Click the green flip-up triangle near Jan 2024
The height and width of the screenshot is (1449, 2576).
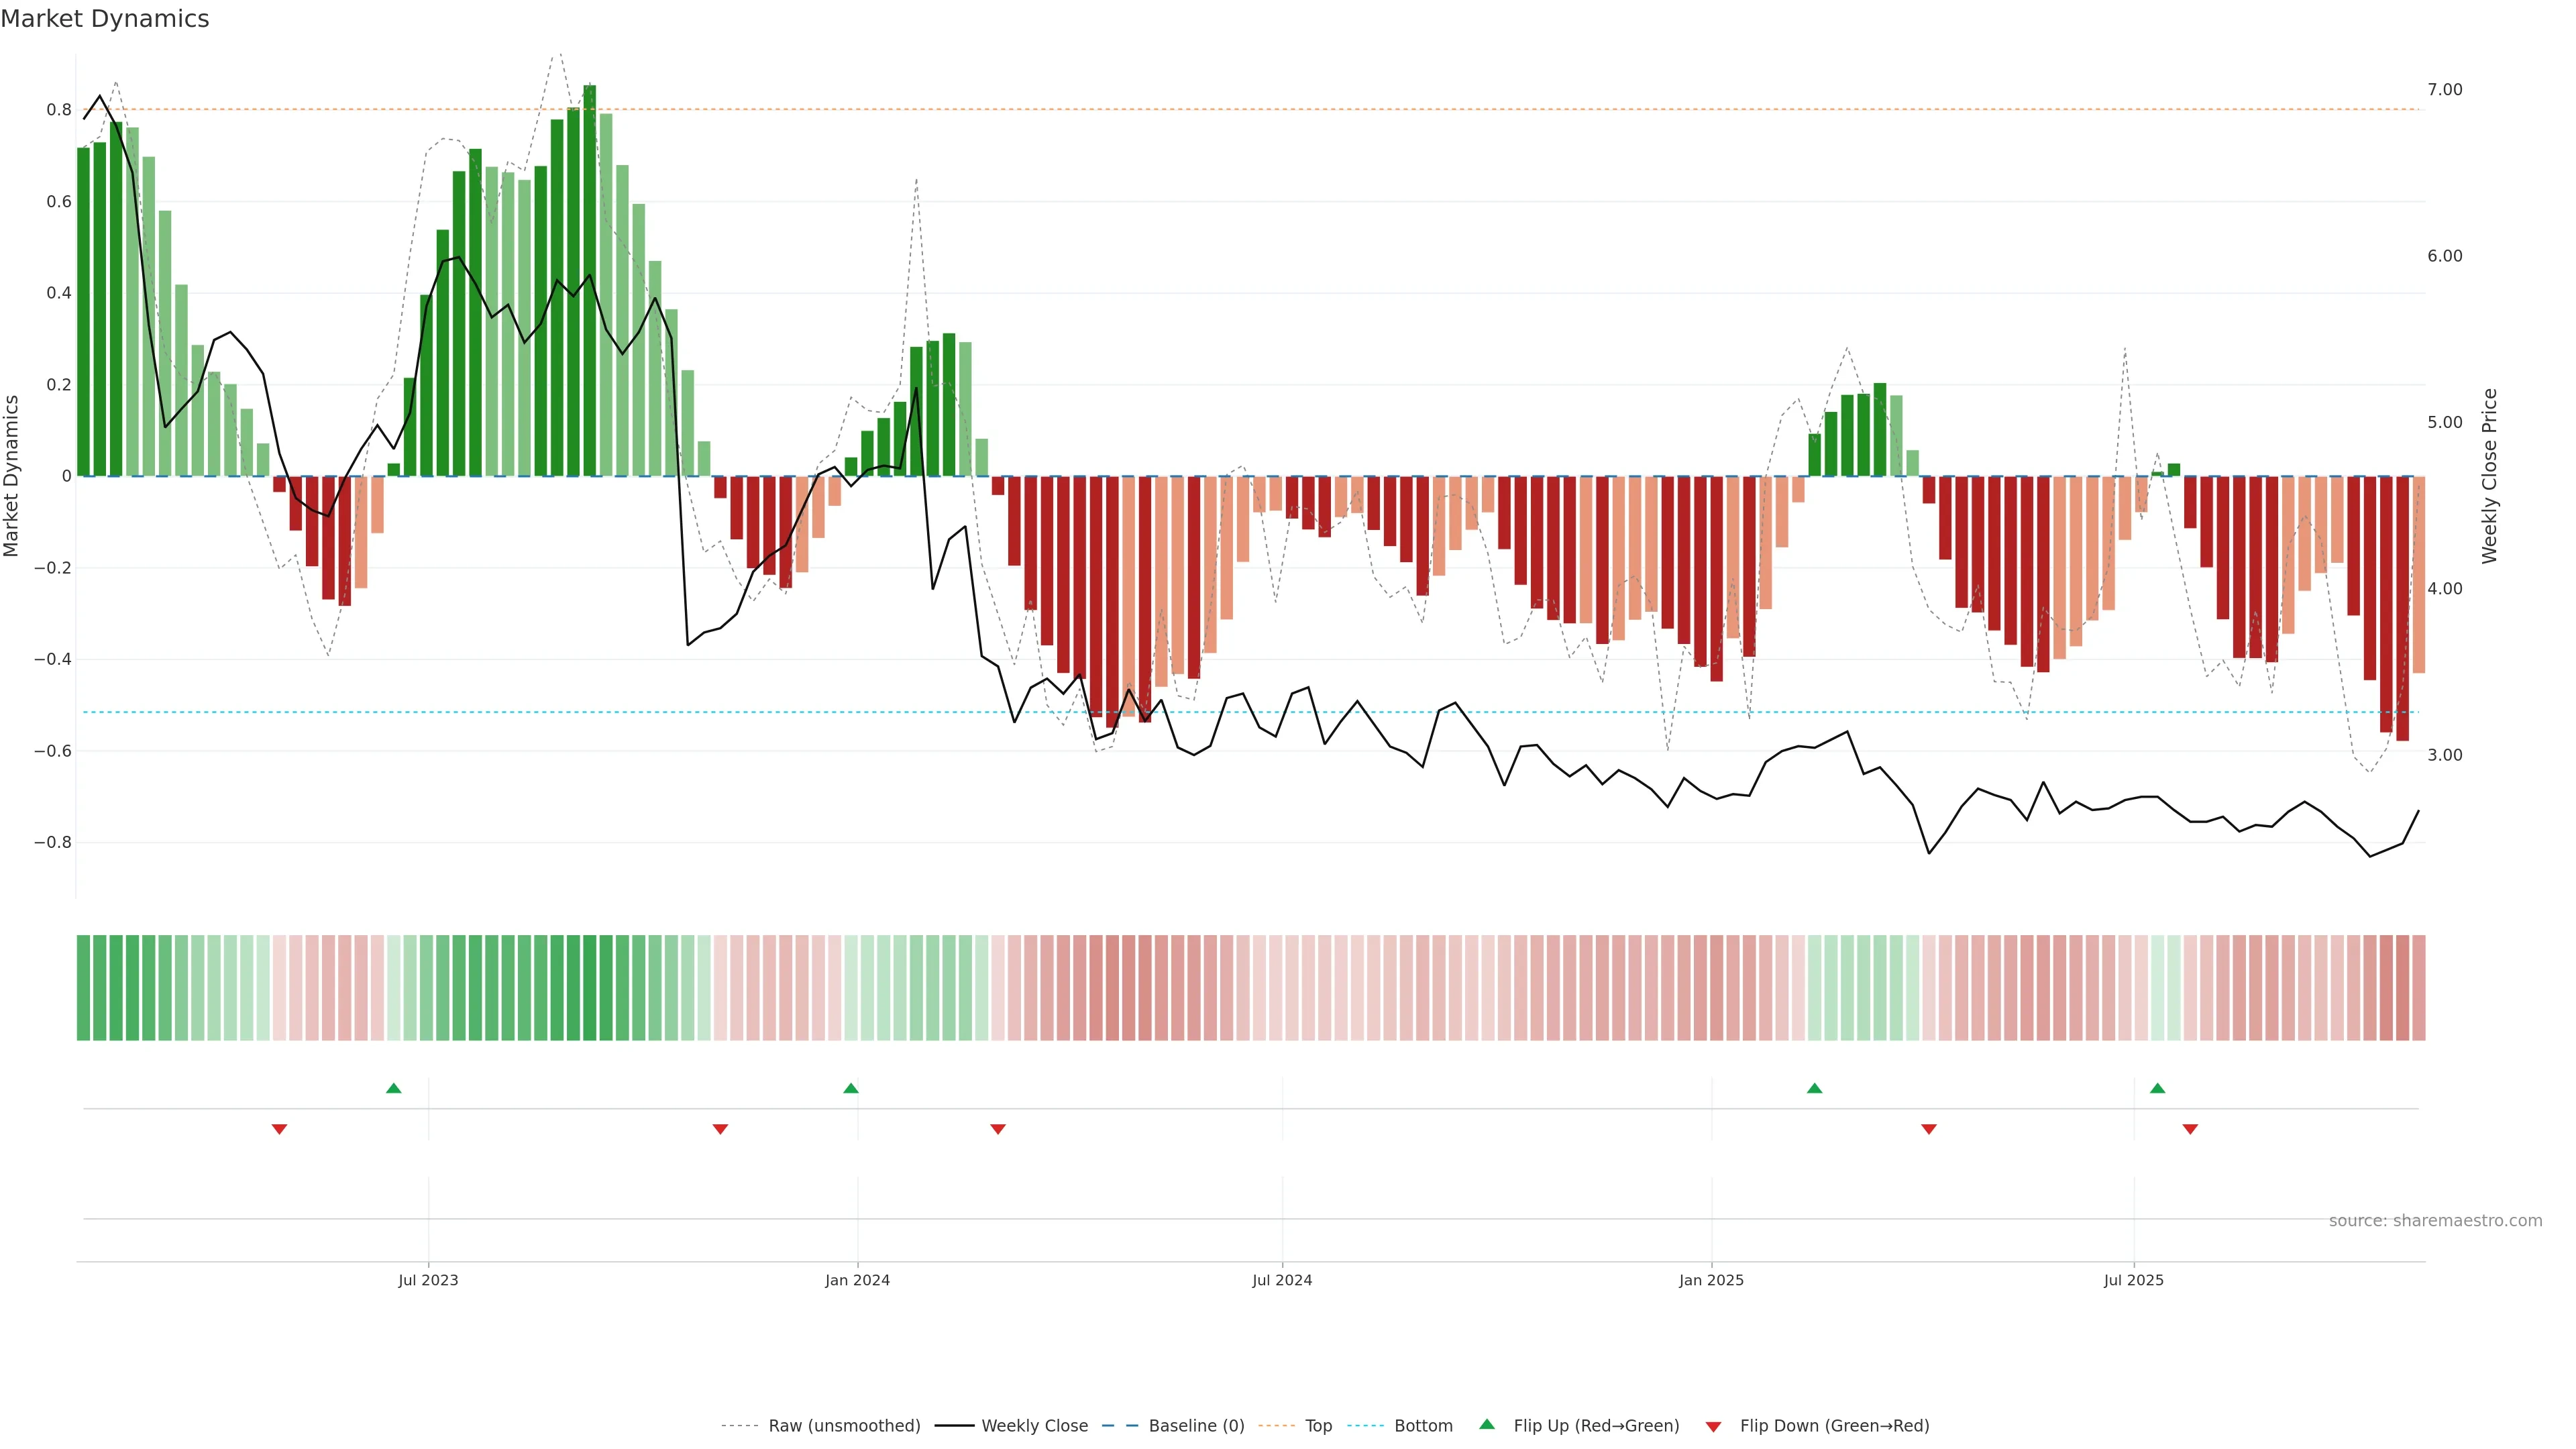[x=850, y=1088]
